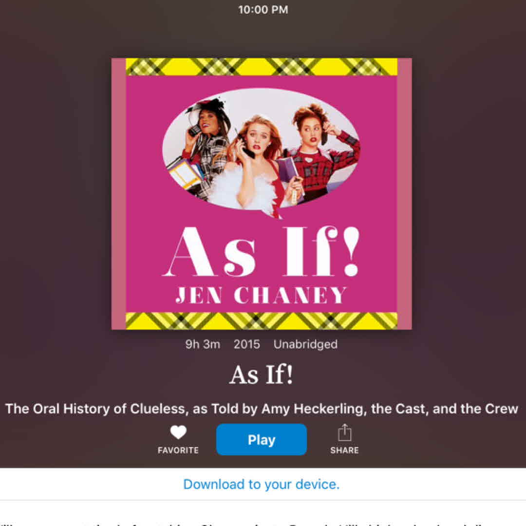
Task: Click JEN CHANEY author name on cover
Action: (x=262, y=295)
